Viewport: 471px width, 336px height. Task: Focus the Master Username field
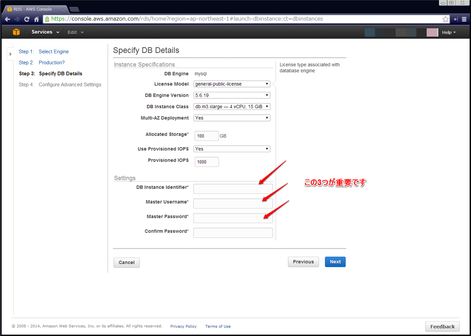coord(233,203)
